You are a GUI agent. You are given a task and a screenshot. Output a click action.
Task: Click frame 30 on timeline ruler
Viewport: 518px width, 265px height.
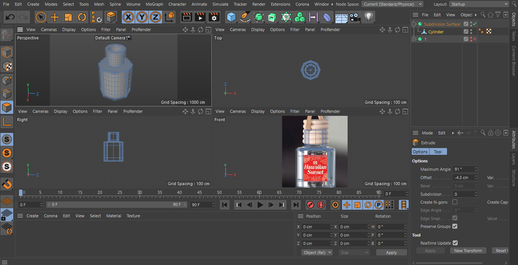[140, 193]
